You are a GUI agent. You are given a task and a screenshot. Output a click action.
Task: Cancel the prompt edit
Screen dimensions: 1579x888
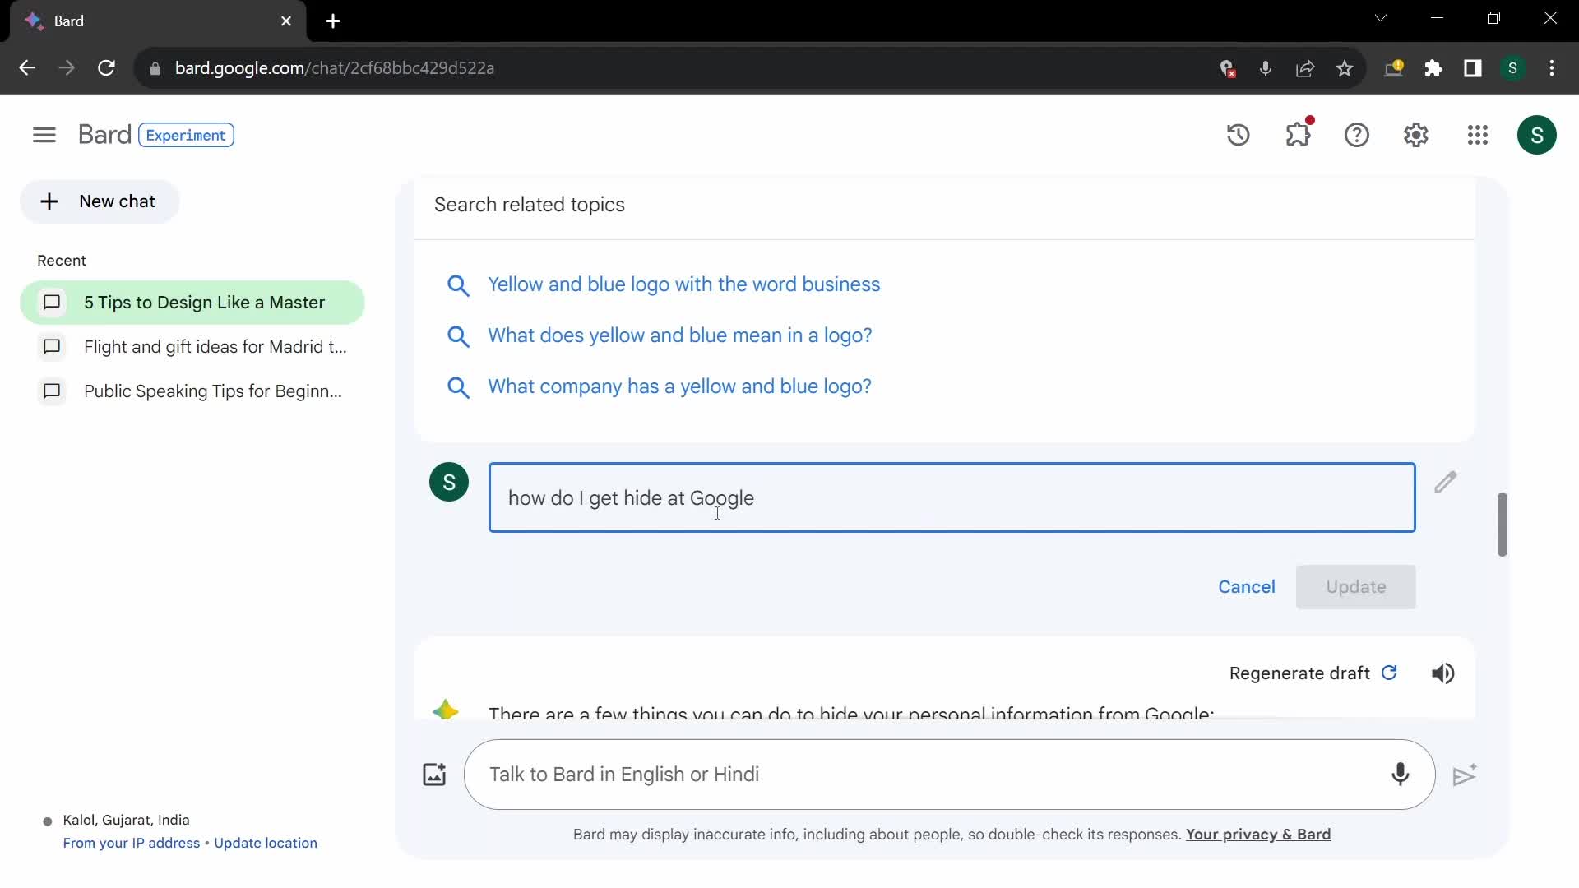coord(1246,587)
